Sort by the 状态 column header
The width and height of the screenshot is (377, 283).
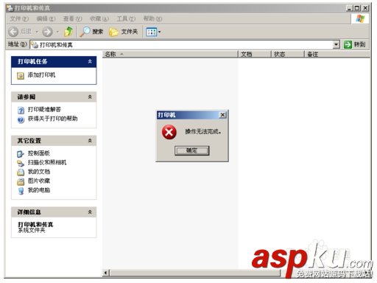pos(288,54)
